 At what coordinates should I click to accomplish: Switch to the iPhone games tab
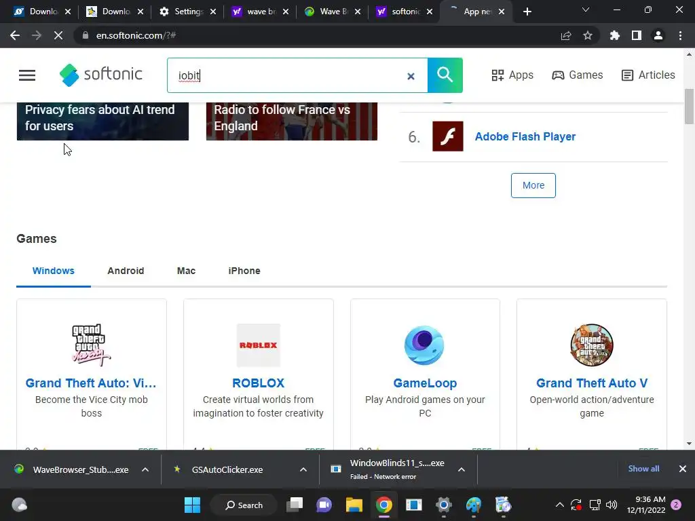pyautogui.click(x=244, y=271)
